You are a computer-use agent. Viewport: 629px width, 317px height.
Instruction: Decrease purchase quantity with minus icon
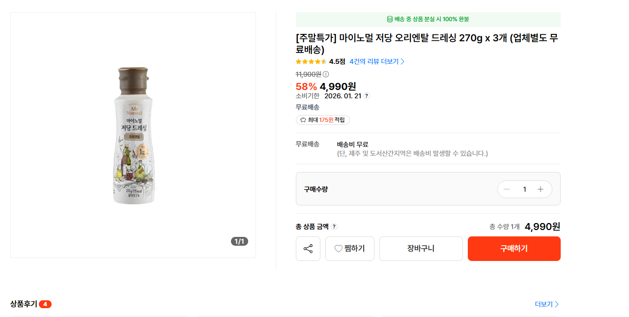(x=507, y=189)
